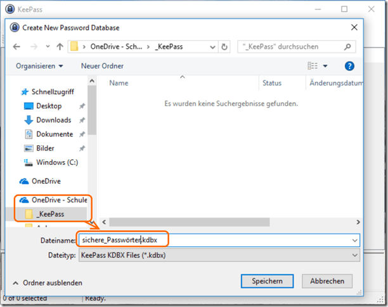Click Neuer Ordner to create folder

coord(102,66)
